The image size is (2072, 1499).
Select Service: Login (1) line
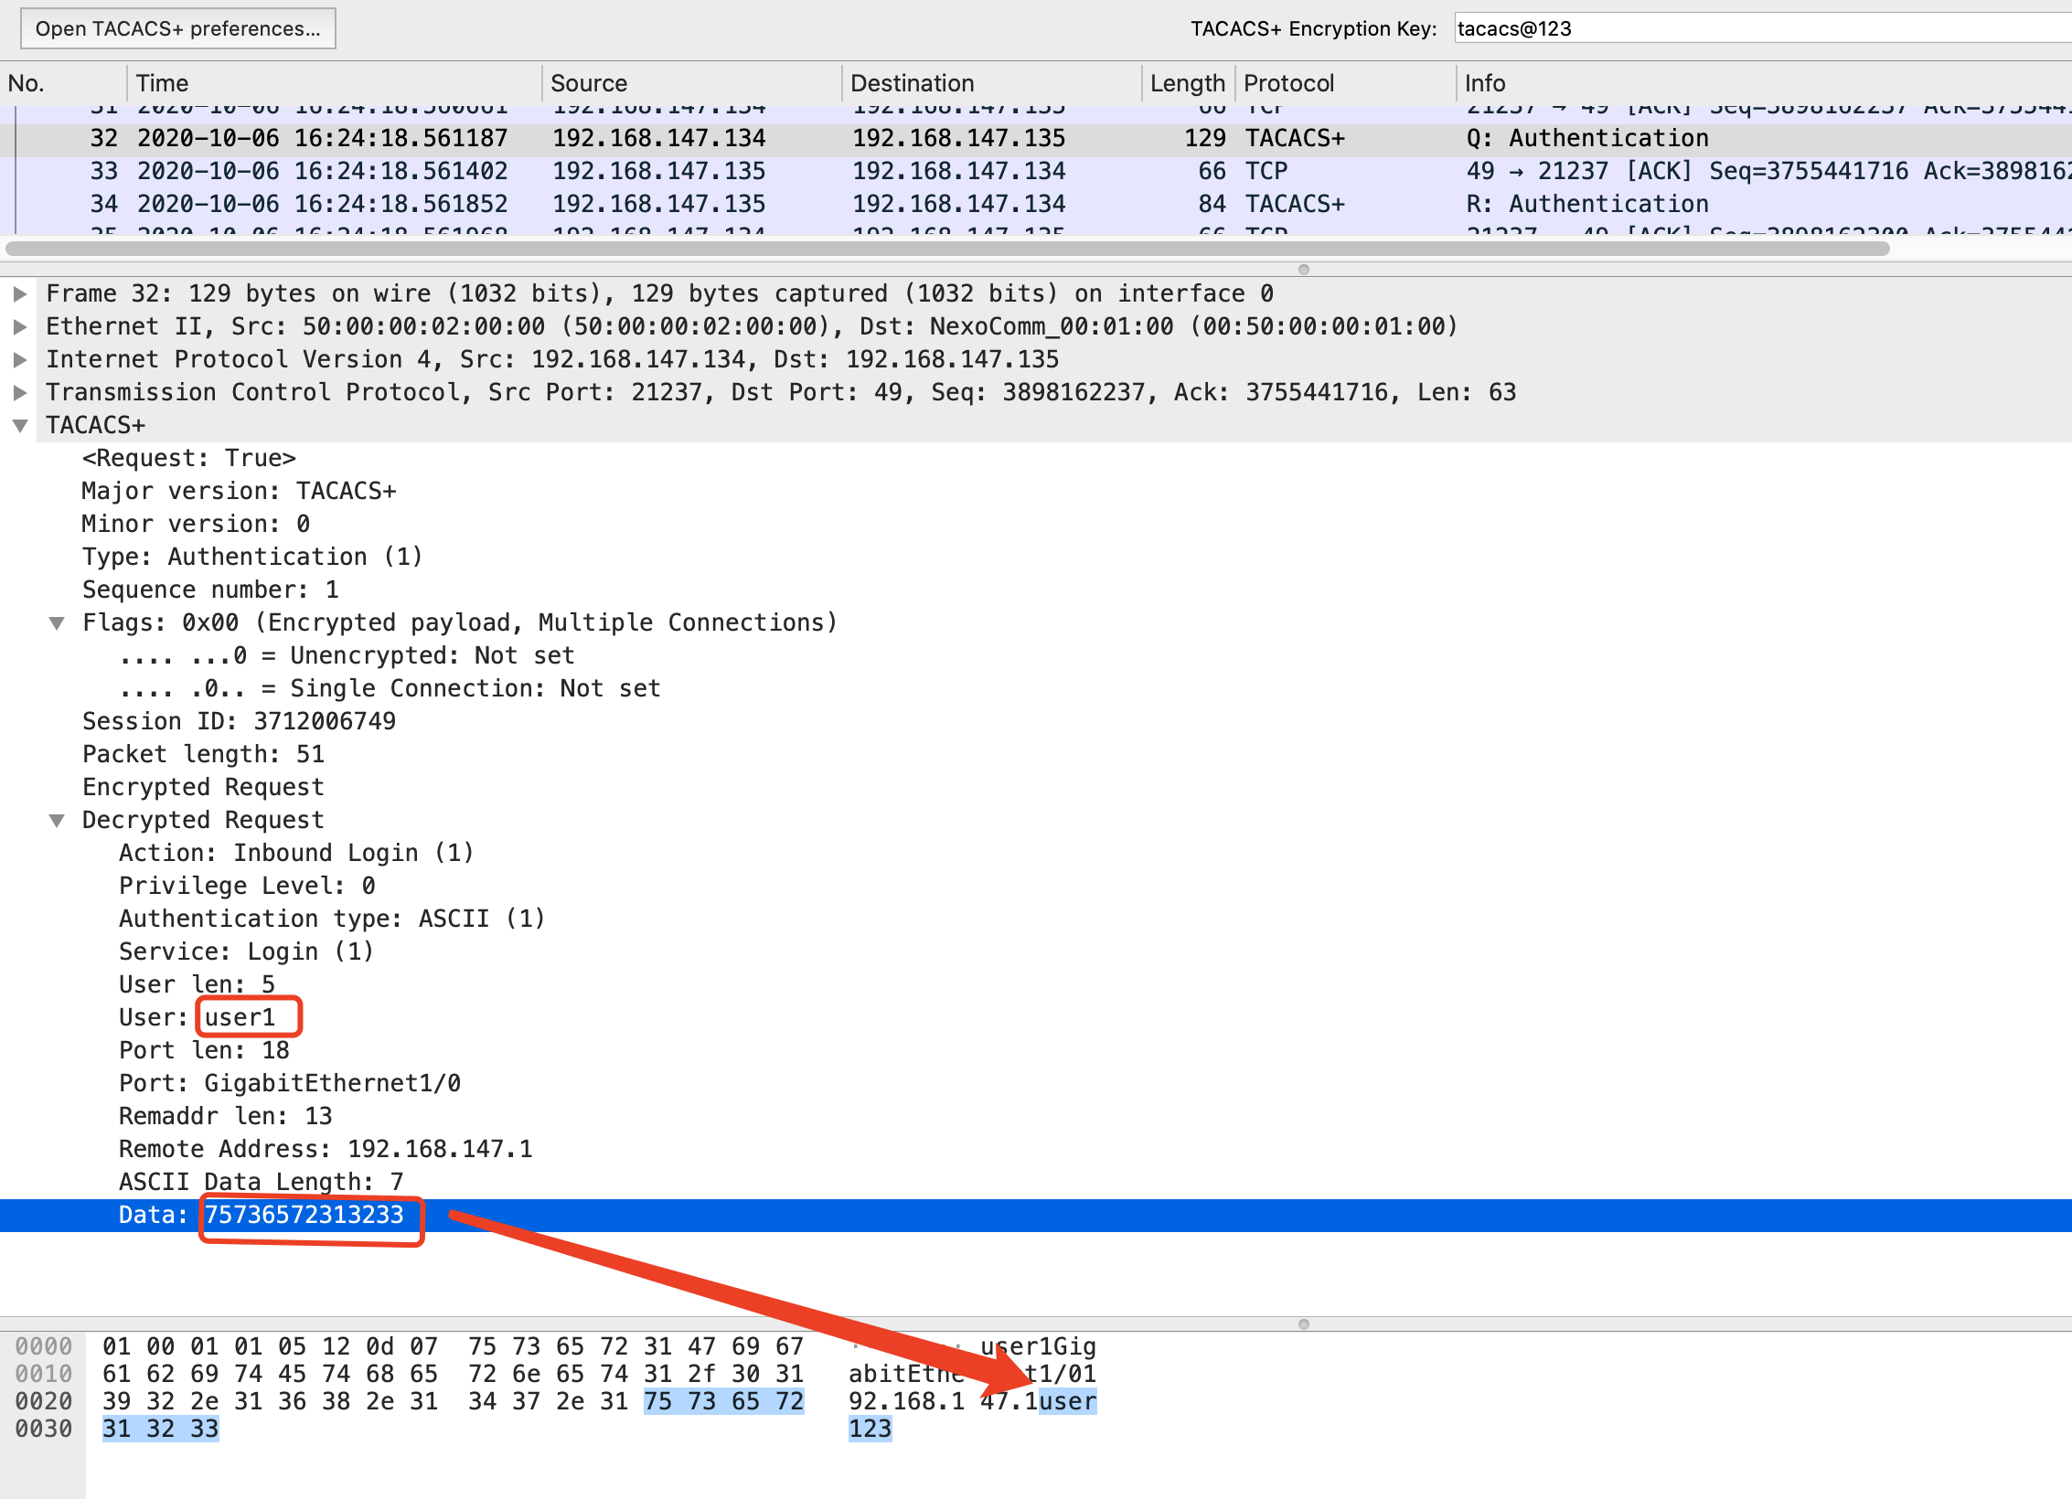point(247,951)
